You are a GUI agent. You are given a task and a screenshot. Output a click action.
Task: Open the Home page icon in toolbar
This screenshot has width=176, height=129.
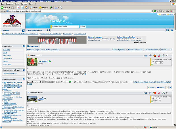tap(26, 7)
